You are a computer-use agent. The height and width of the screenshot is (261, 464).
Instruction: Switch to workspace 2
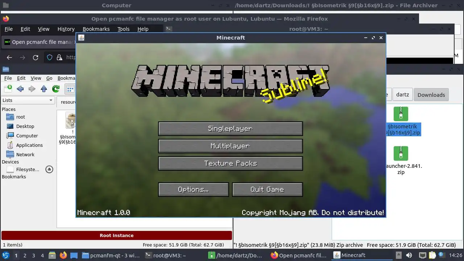(x=25, y=256)
